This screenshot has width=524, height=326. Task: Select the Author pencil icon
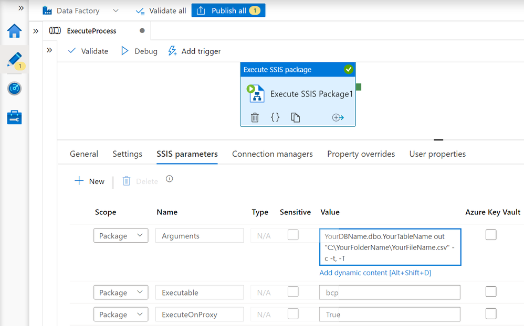coord(14,60)
